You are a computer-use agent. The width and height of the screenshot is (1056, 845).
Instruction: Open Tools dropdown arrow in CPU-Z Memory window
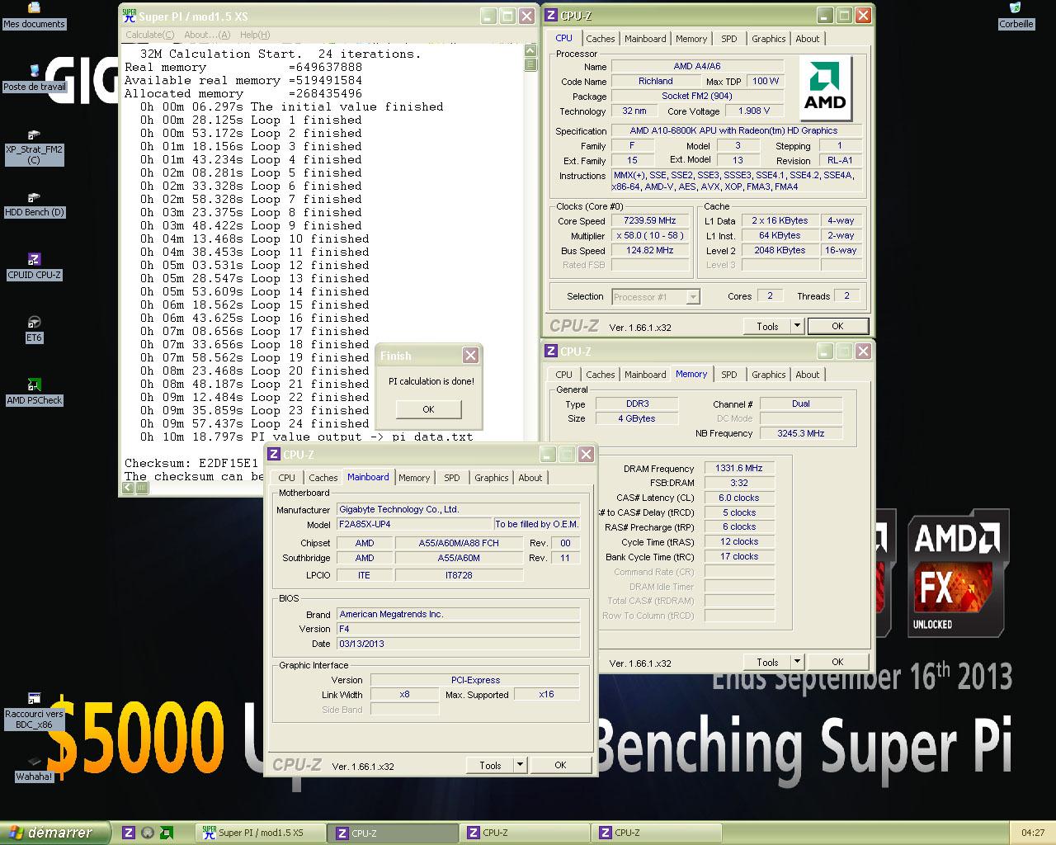pyautogui.click(x=797, y=662)
